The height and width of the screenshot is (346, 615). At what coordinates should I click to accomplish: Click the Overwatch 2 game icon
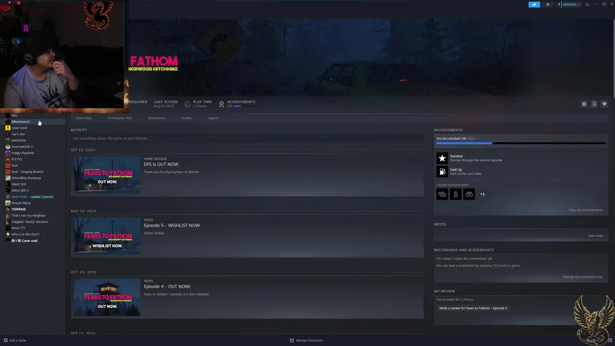pos(8,147)
